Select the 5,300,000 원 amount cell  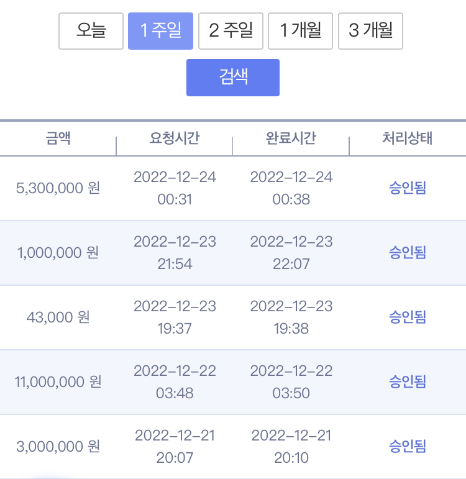tap(58, 188)
